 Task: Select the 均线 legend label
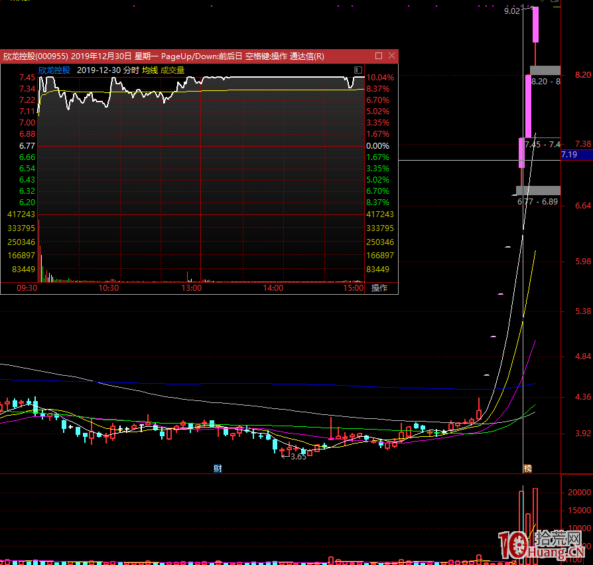[x=150, y=70]
